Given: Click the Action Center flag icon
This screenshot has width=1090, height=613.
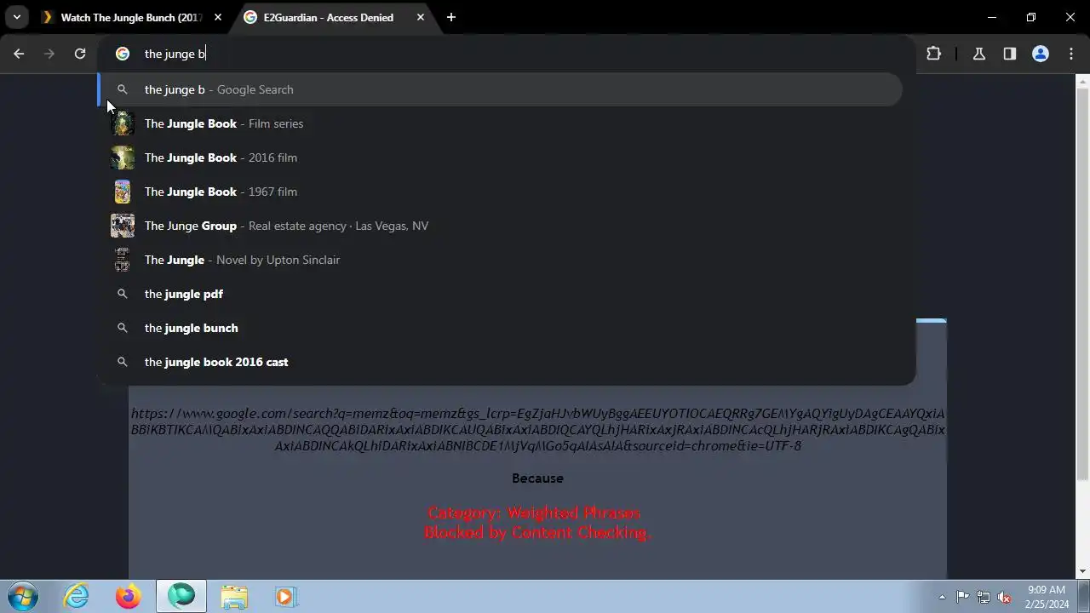Looking at the screenshot, I should [x=962, y=597].
